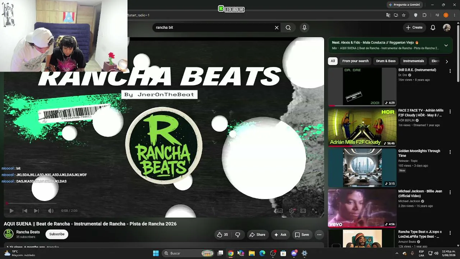
Task: Show more filter chips with right arrow
Action: (x=447, y=62)
